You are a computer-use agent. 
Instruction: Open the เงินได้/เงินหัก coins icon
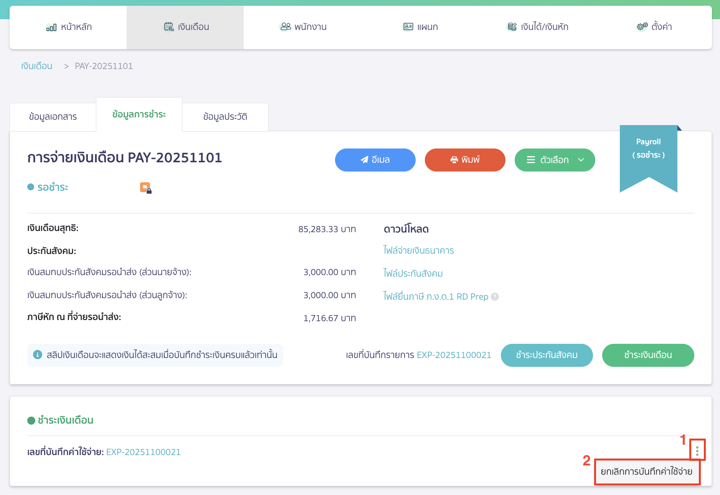click(x=512, y=27)
